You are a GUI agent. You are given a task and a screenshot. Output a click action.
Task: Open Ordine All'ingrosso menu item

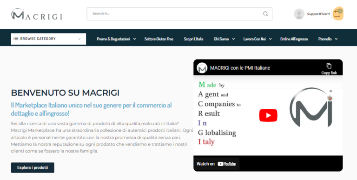294,39
